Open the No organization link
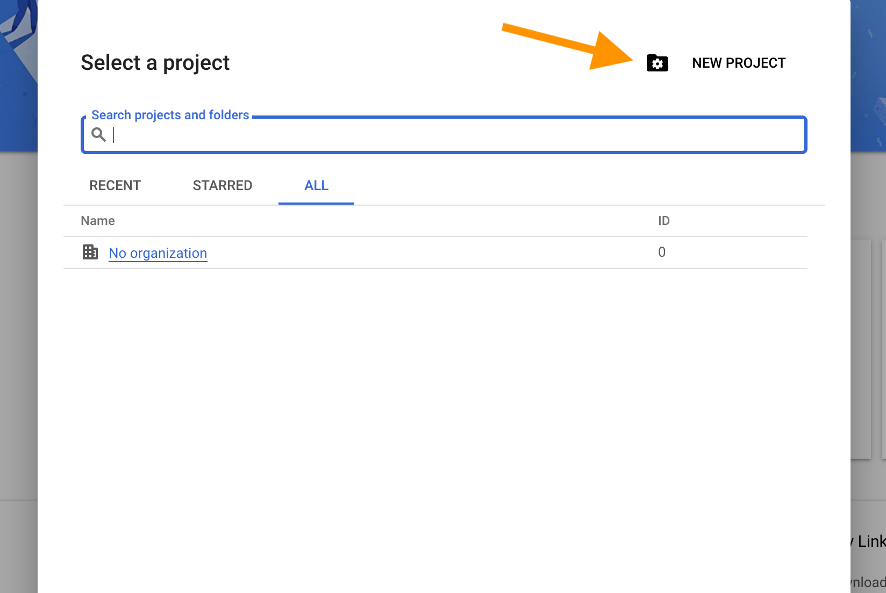 coord(158,252)
